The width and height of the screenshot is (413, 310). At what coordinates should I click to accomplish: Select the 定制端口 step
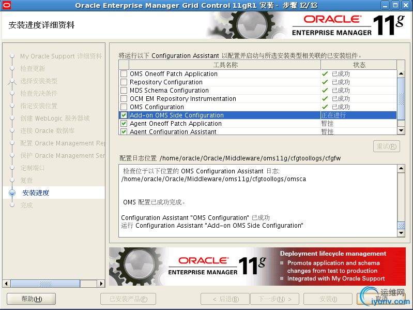pyautogui.click(x=33, y=168)
